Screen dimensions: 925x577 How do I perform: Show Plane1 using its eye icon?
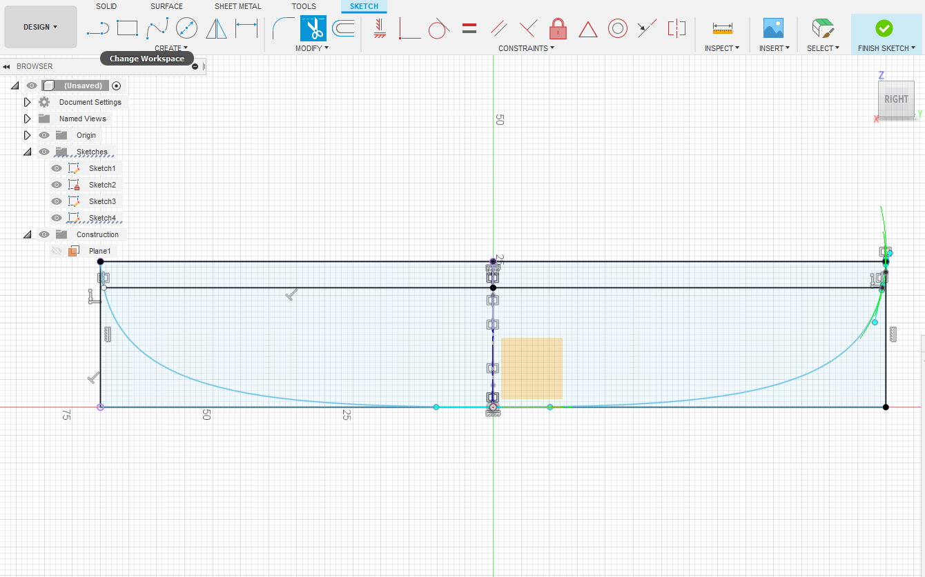point(57,251)
